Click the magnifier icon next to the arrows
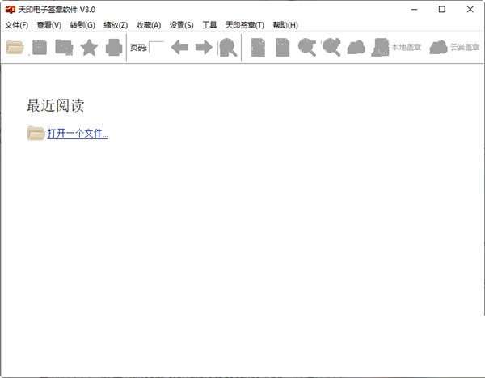The height and width of the screenshot is (378, 485). (228, 48)
